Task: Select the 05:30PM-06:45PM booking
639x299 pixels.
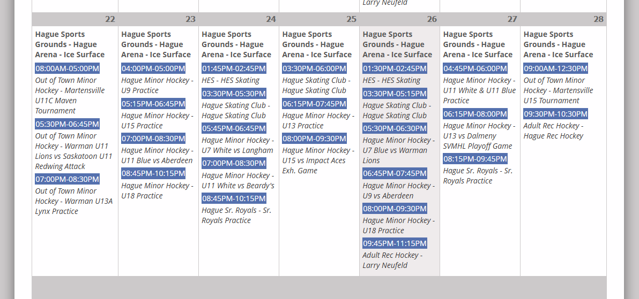Action: [68, 124]
